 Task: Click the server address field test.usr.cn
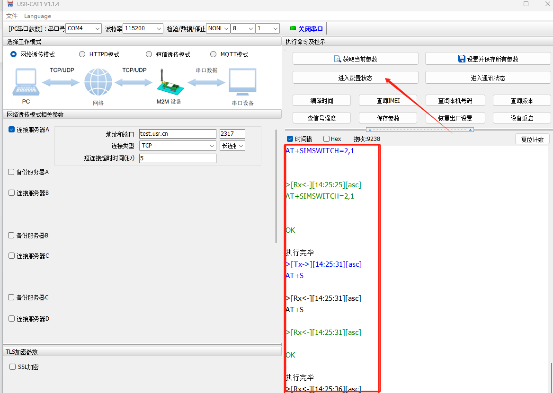(178, 134)
